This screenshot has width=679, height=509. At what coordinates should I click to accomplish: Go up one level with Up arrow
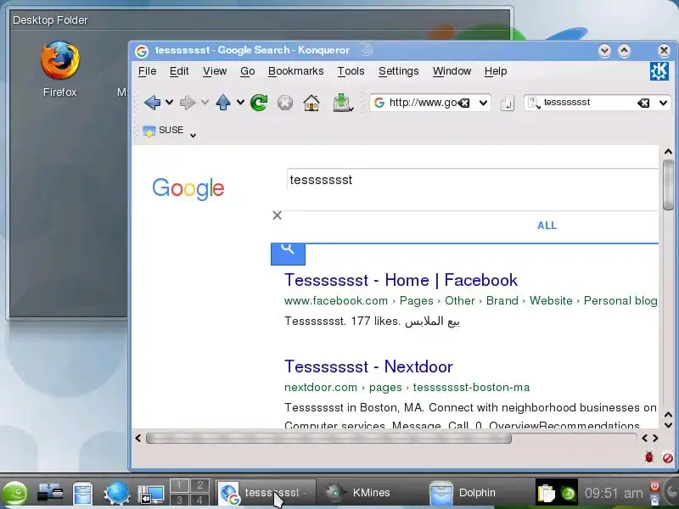coord(223,103)
